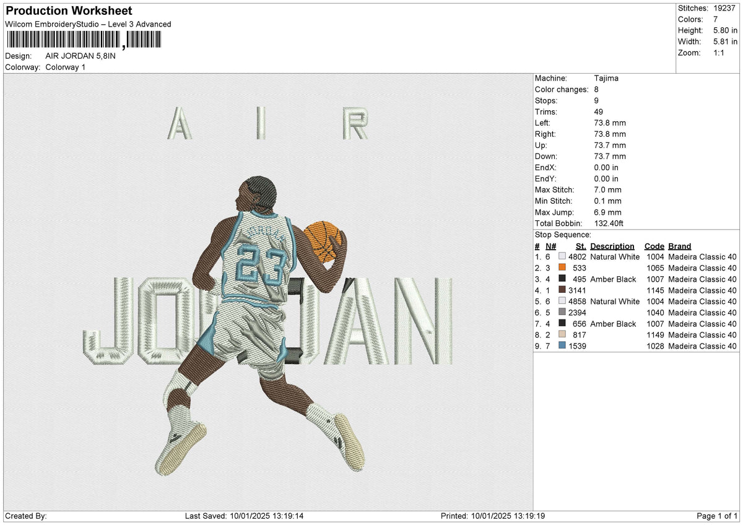The width and height of the screenshot is (743, 525).
Task: Click the Trims value 49
Action: click(x=599, y=111)
